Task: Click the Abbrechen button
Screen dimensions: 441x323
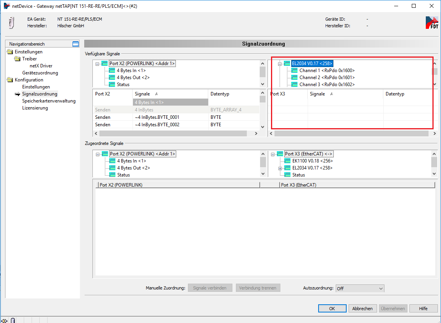Action: click(362, 308)
